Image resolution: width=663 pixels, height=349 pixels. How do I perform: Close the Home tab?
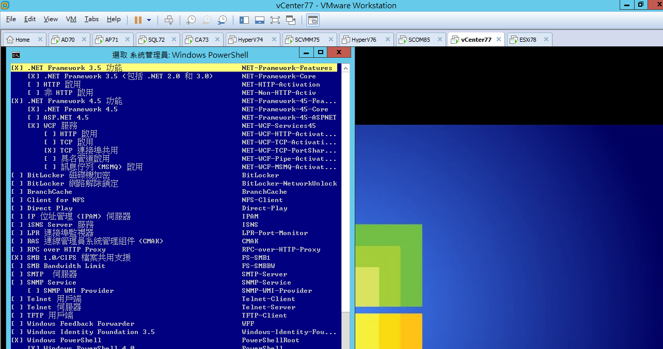coord(41,40)
